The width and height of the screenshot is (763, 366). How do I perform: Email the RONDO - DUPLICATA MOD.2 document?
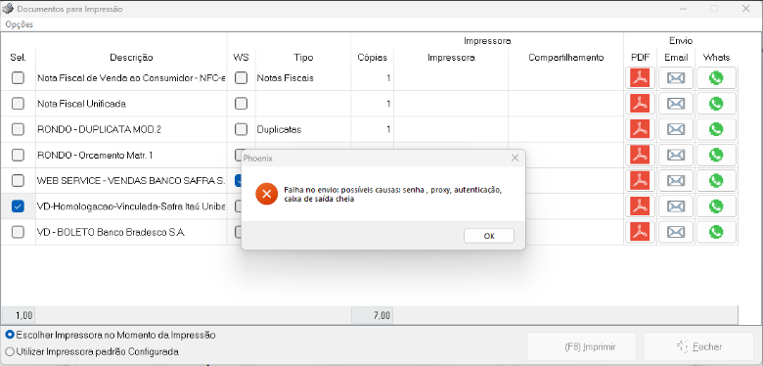click(676, 129)
